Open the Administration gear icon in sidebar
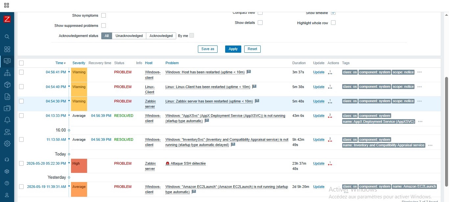Viewport: 449px width, 202px height. 7,143
